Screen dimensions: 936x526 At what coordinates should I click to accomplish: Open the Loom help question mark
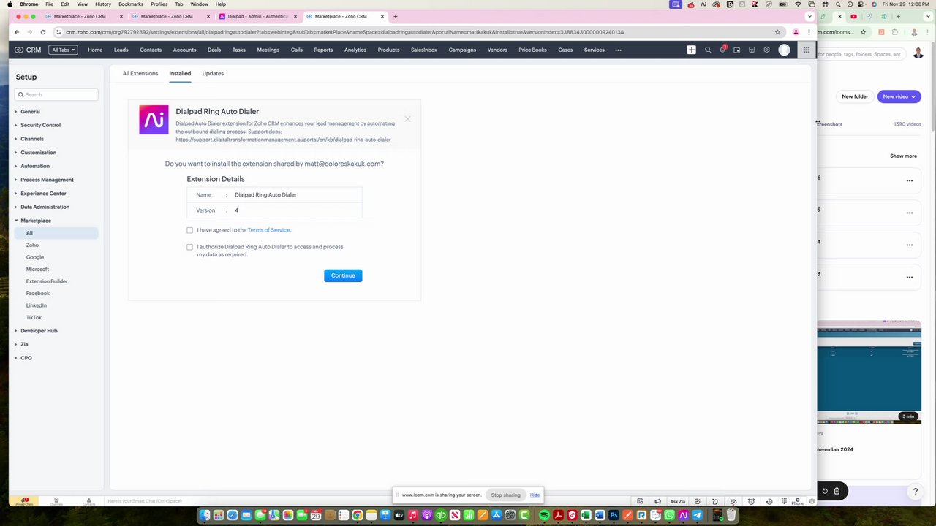coord(915,492)
